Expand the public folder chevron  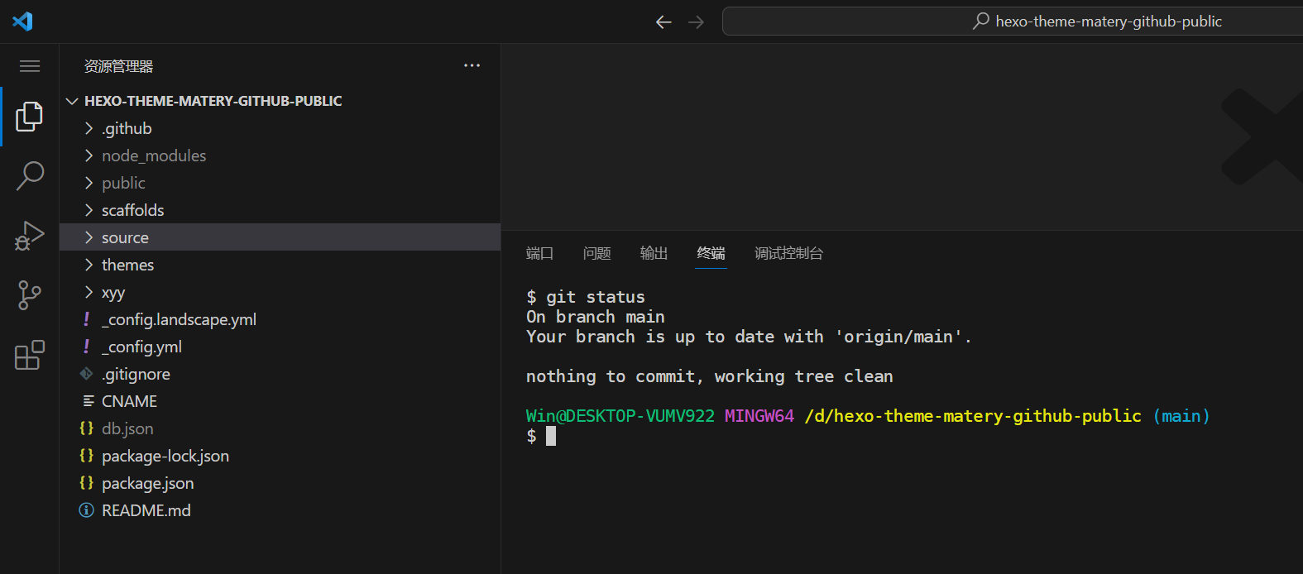click(x=89, y=183)
